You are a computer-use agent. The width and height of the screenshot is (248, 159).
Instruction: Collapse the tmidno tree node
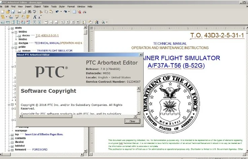point(12,32)
